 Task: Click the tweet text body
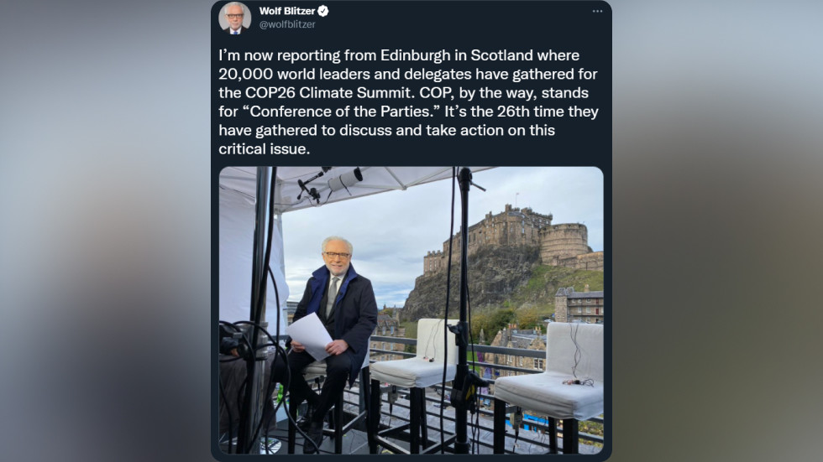[408, 102]
